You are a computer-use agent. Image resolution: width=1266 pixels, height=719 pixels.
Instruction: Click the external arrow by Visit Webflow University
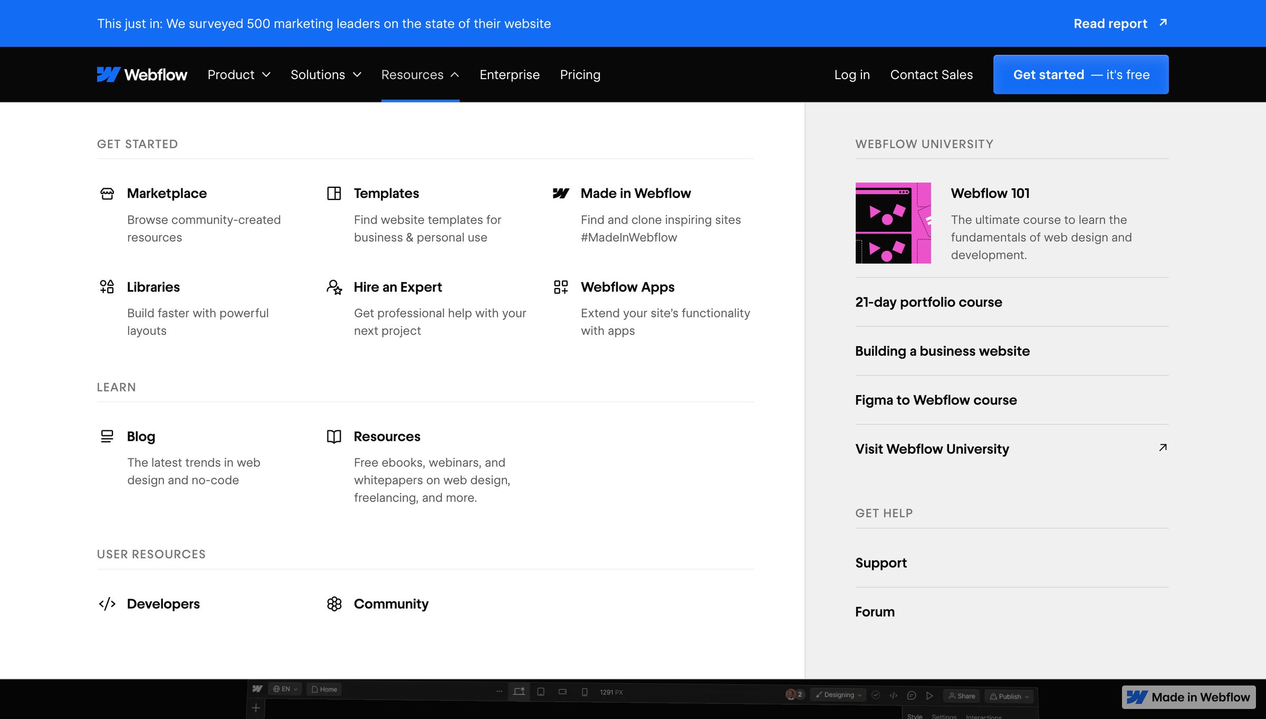[x=1163, y=448]
